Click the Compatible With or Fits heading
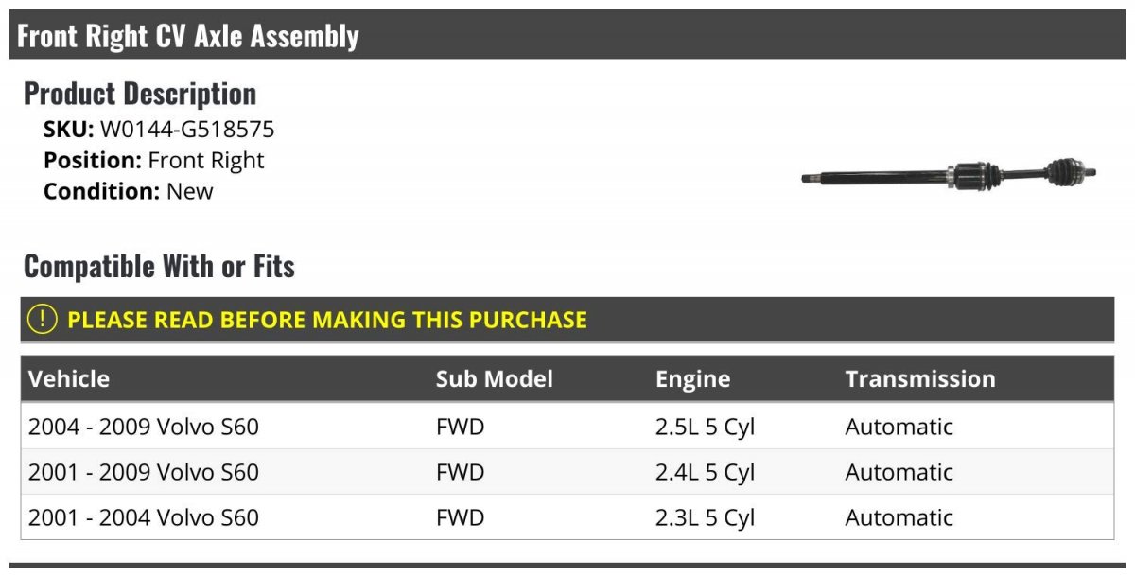Image resolution: width=1135 pixels, height=577 pixels. point(159,267)
